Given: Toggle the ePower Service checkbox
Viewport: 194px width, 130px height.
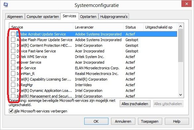Looking at the screenshot, I should tap(13, 62).
